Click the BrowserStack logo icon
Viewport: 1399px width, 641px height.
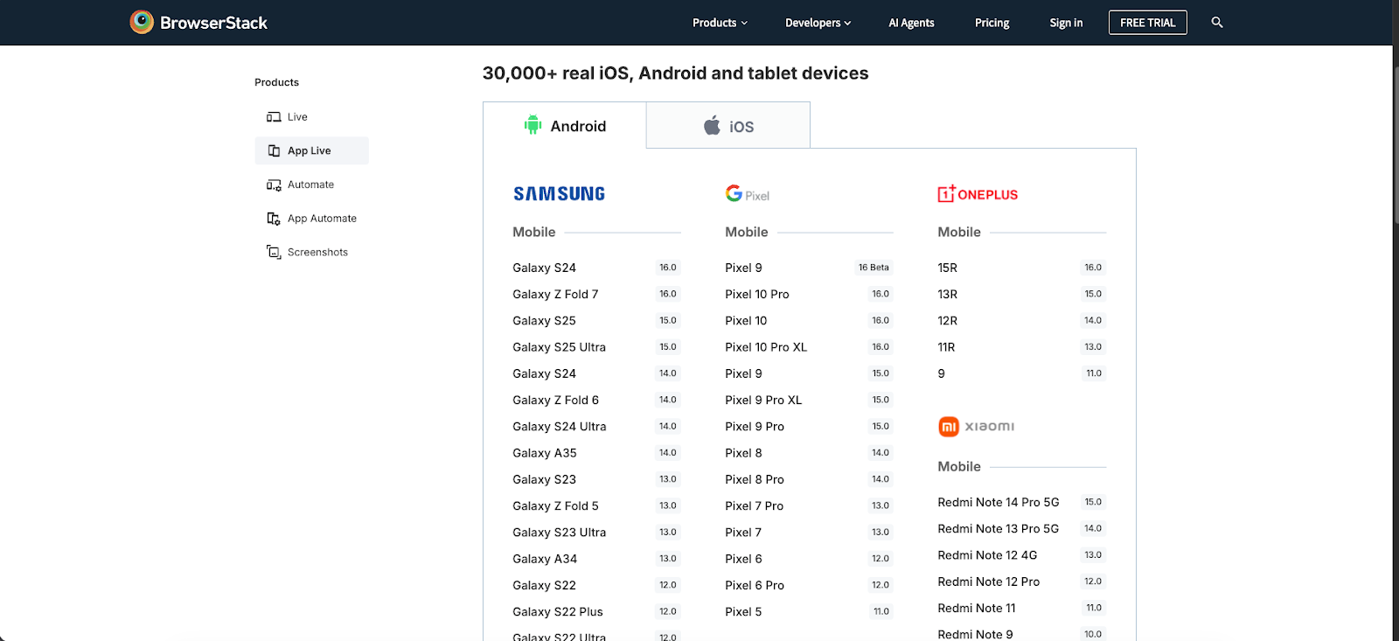tap(142, 22)
